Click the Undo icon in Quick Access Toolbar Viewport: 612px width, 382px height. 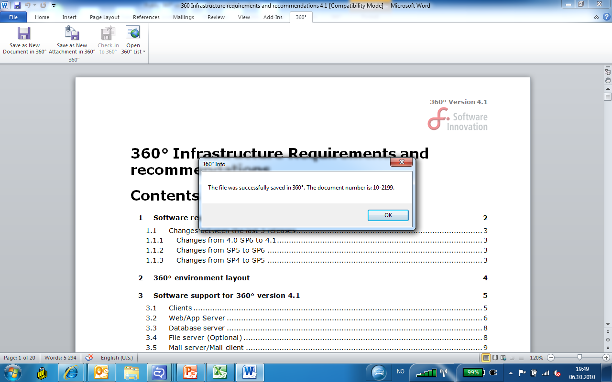point(27,6)
